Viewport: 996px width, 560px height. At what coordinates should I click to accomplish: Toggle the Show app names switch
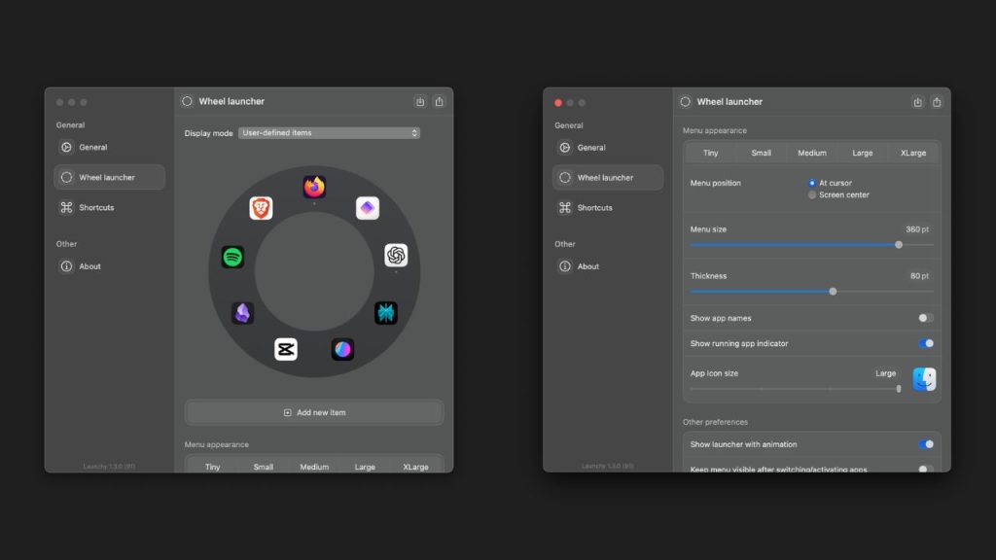925,318
